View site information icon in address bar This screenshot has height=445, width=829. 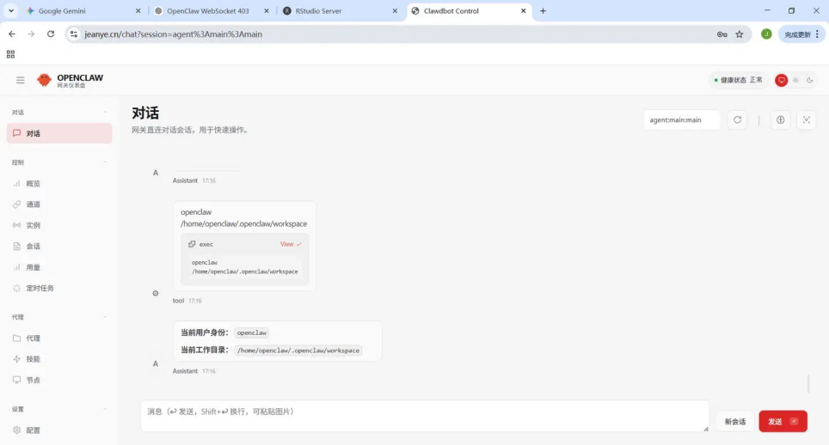[x=73, y=34]
